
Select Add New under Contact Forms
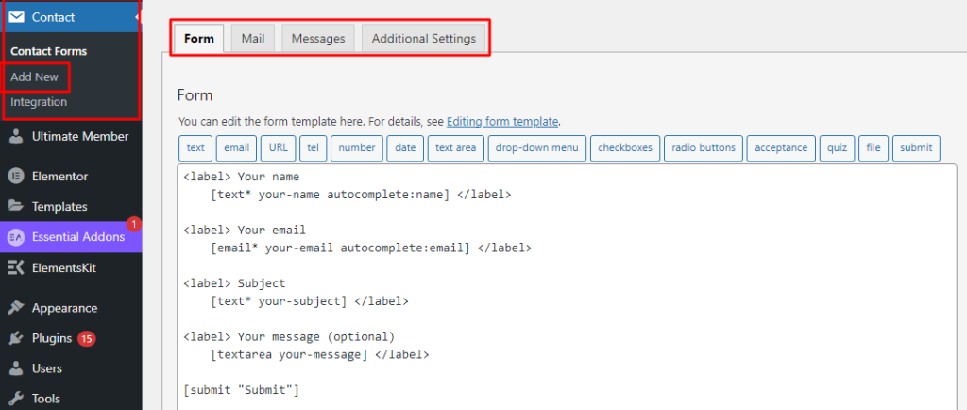(x=35, y=77)
